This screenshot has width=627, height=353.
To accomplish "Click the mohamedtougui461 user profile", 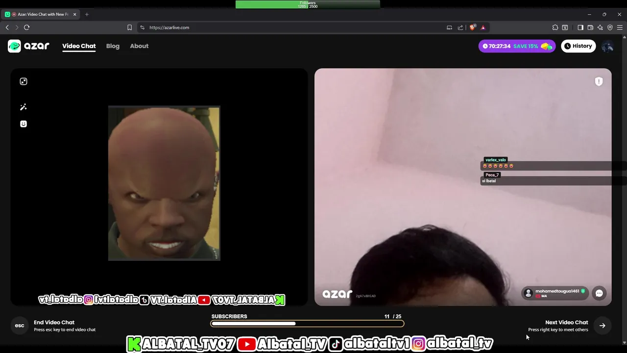I will point(555,293).
